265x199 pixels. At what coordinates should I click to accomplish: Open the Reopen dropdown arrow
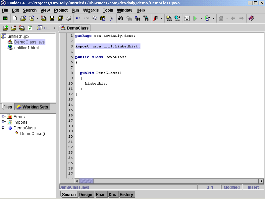pyautogui.click(x=37, y=18)
